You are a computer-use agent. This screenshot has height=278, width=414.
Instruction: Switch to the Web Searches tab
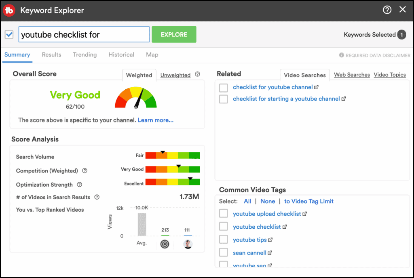[352, 75]
